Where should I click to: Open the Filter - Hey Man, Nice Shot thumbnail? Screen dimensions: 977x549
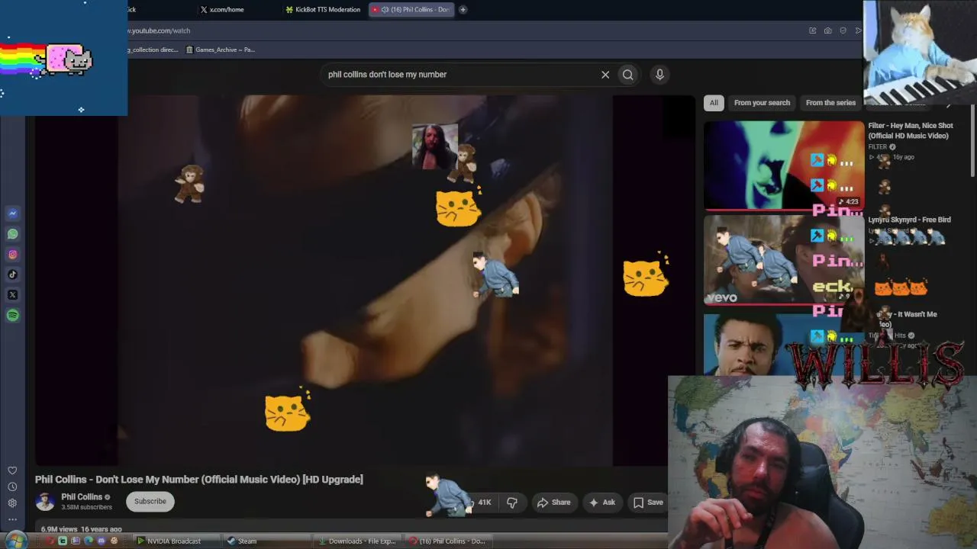coord(784,165)
